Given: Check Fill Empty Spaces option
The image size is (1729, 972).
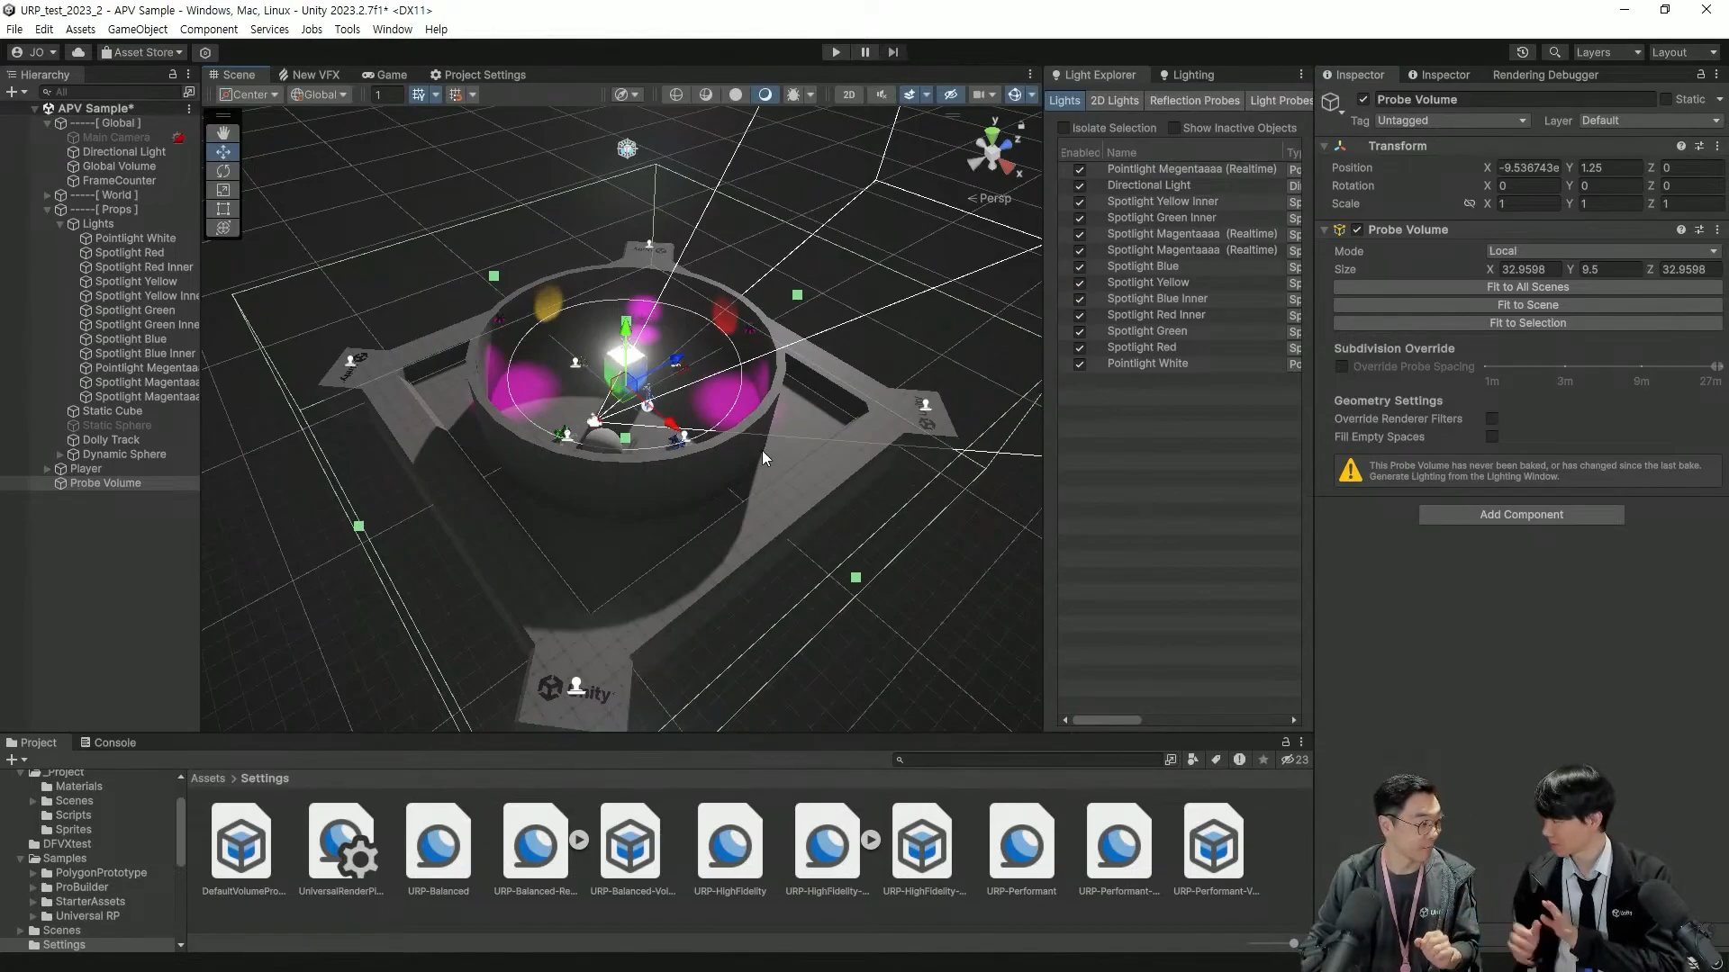Looking at the screenshot, I should [x=1492, y=436].
